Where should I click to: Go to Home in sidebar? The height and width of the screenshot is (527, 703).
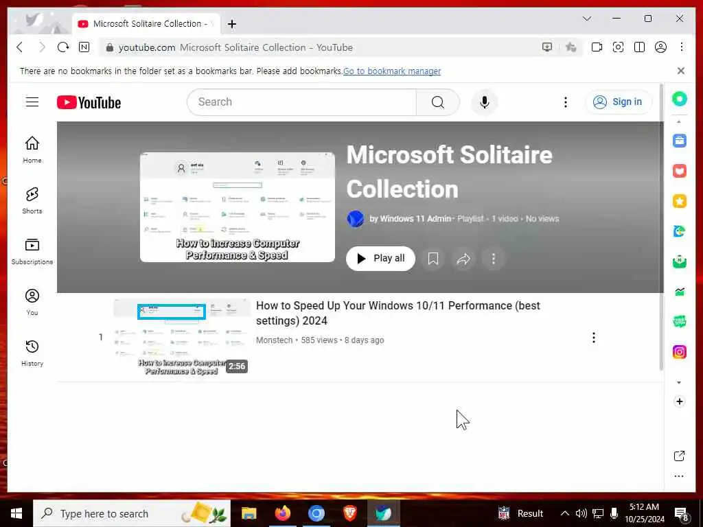[32, 150]
